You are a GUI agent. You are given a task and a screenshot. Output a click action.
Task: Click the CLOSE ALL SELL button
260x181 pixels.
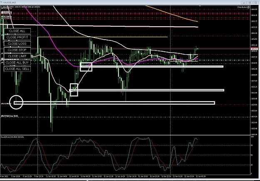coord(17,69)
